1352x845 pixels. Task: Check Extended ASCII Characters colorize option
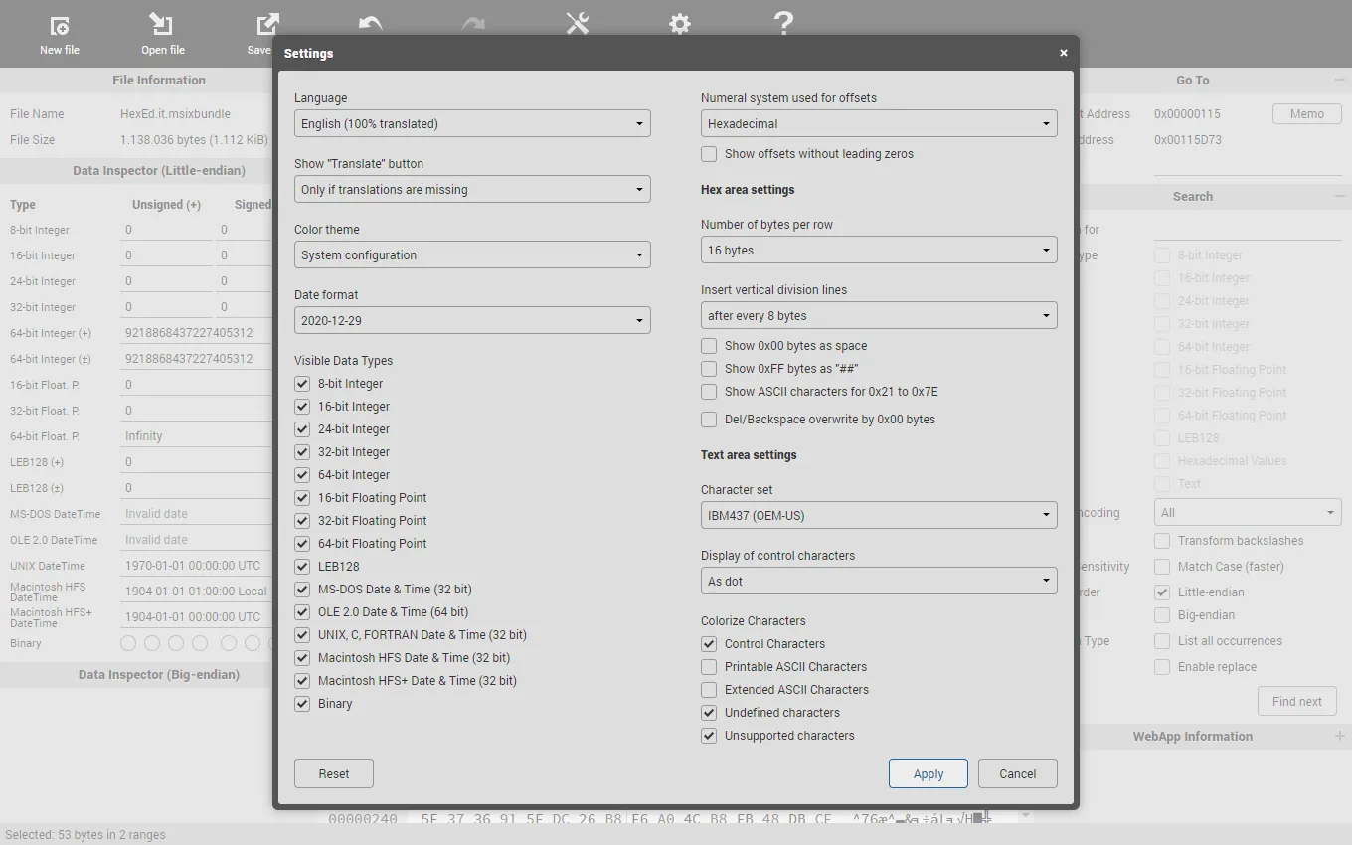(x=709, y=690)
